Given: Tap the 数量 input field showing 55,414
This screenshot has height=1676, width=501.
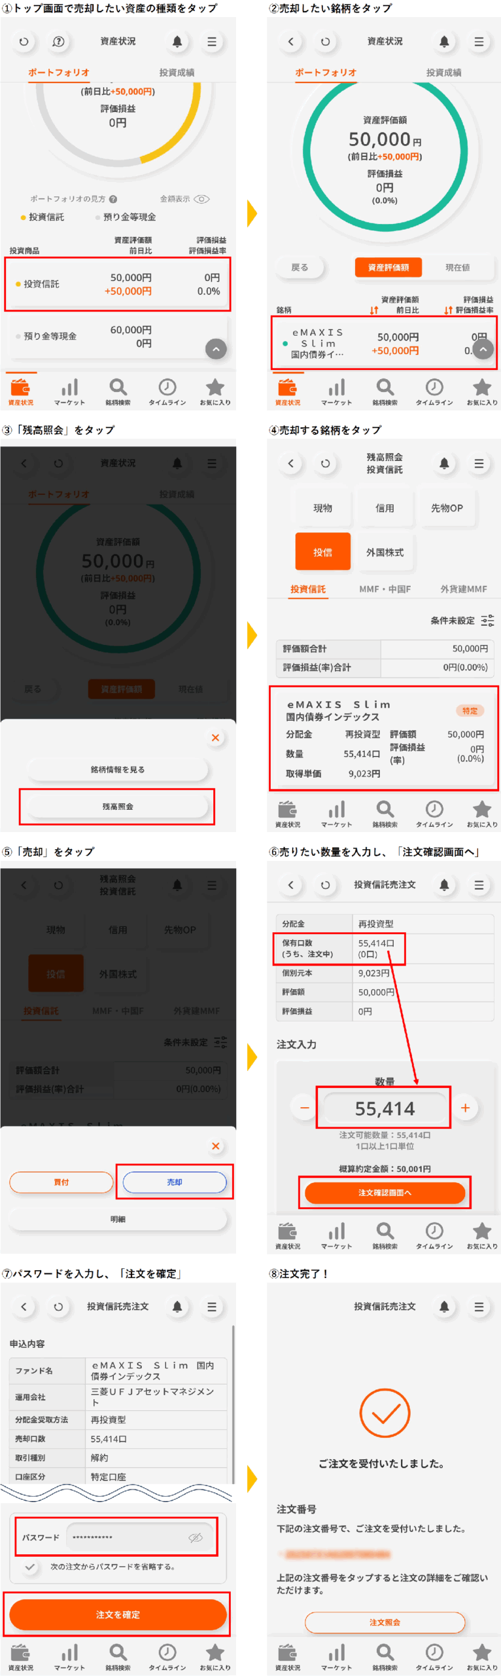Looking at the screenshot, I should (x=385, y=1108).
